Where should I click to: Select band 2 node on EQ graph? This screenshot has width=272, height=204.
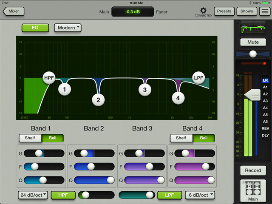tap(98, 100)
